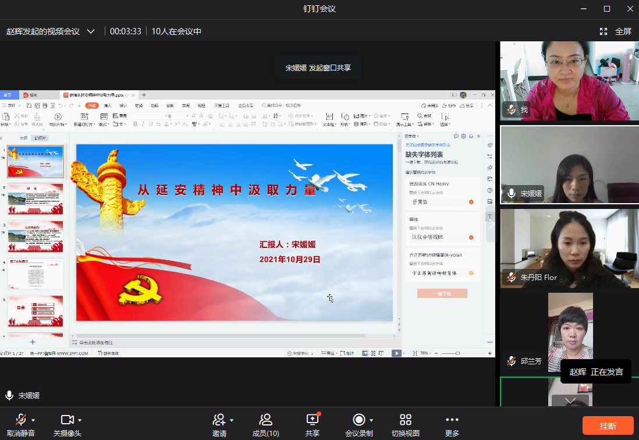Select 宋媛媛's video tile
The height and width of the screenshot is (440, 639).
point(569,165)
